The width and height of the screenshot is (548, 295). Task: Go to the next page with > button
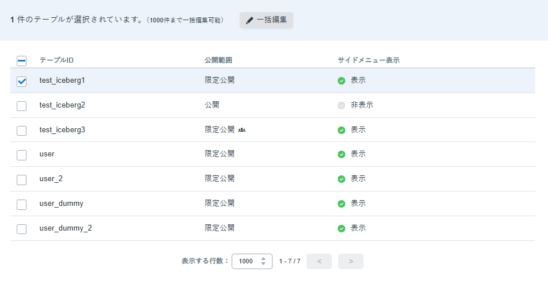pyautogui.click(x=351, y=261)
